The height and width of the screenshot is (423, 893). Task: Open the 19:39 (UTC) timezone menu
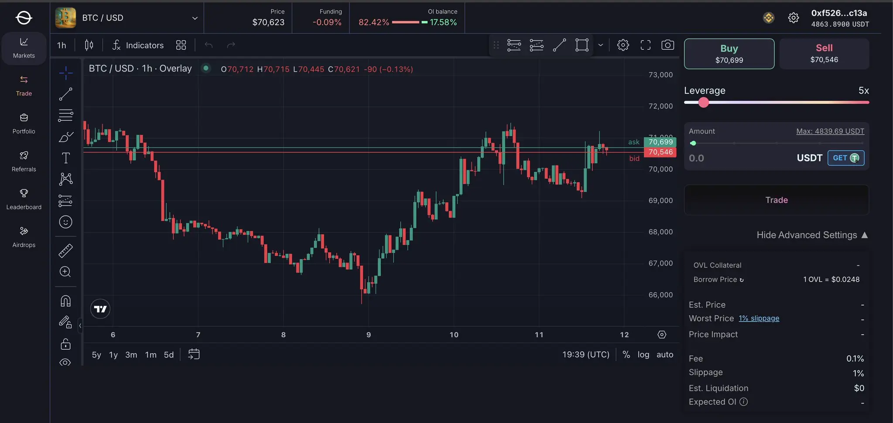pyautogui.click(x=586, y=355)
